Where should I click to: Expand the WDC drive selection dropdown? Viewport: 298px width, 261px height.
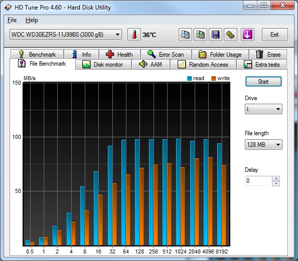(x=66, y=35)
